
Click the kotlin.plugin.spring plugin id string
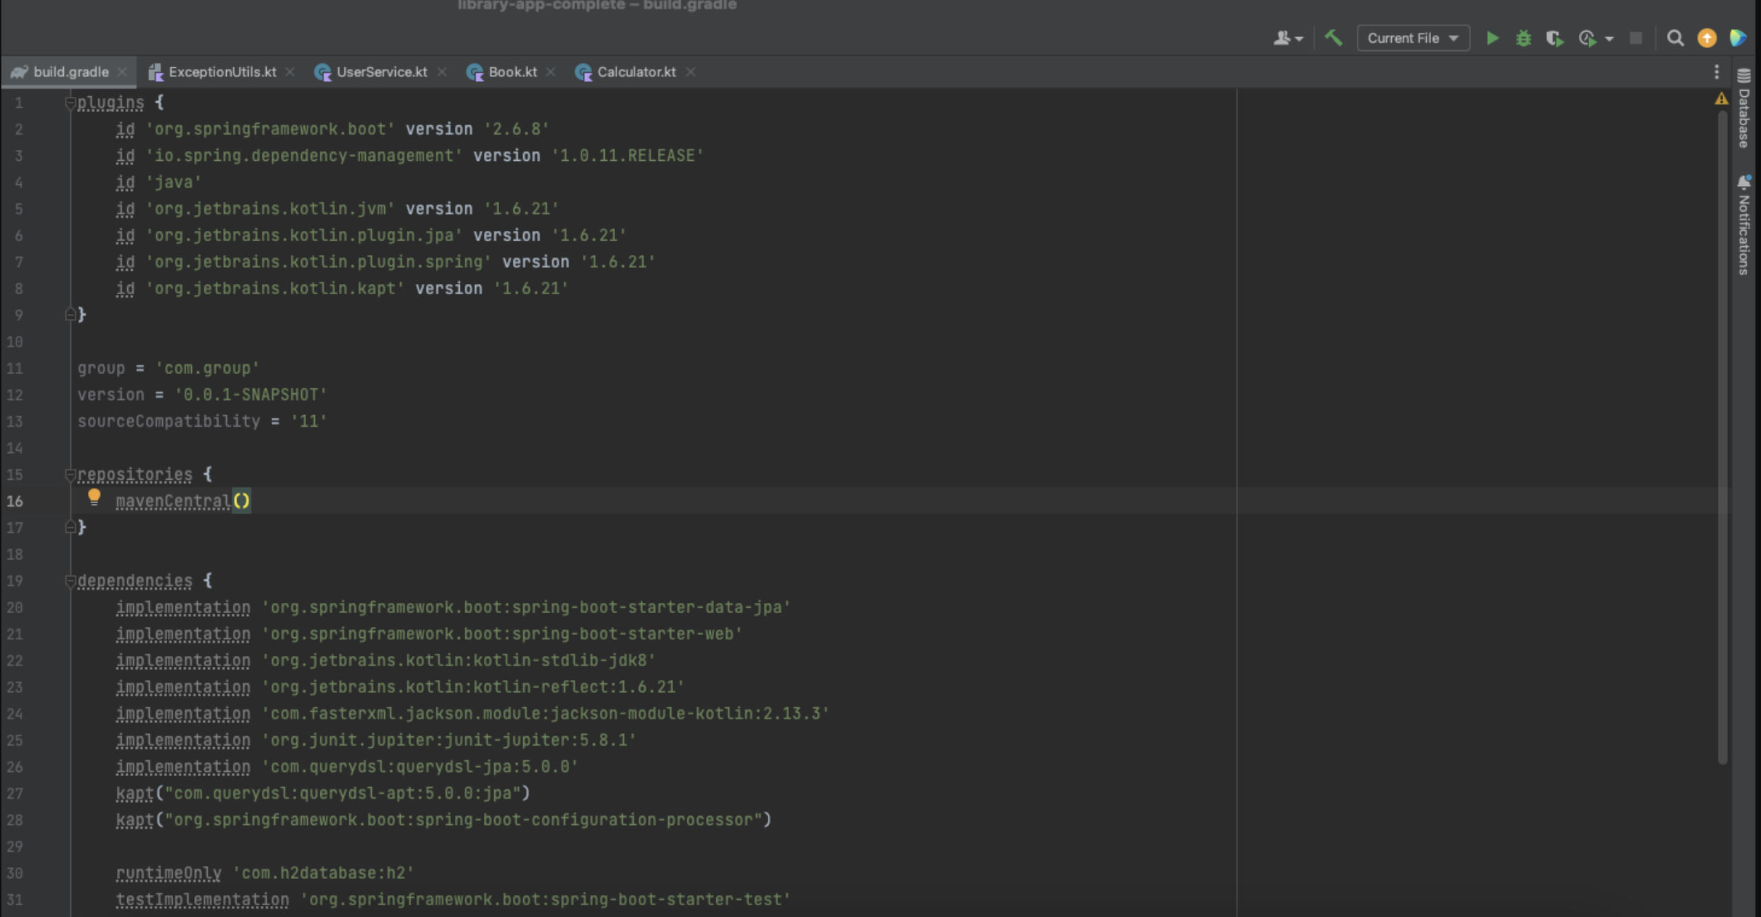tap(318, 262)
